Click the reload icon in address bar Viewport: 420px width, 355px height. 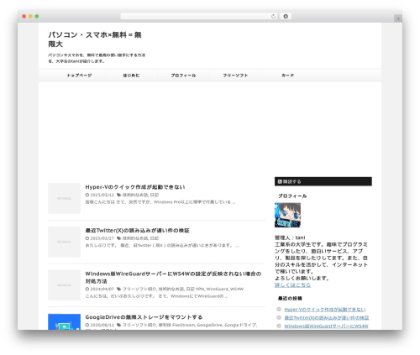[273, 17]
